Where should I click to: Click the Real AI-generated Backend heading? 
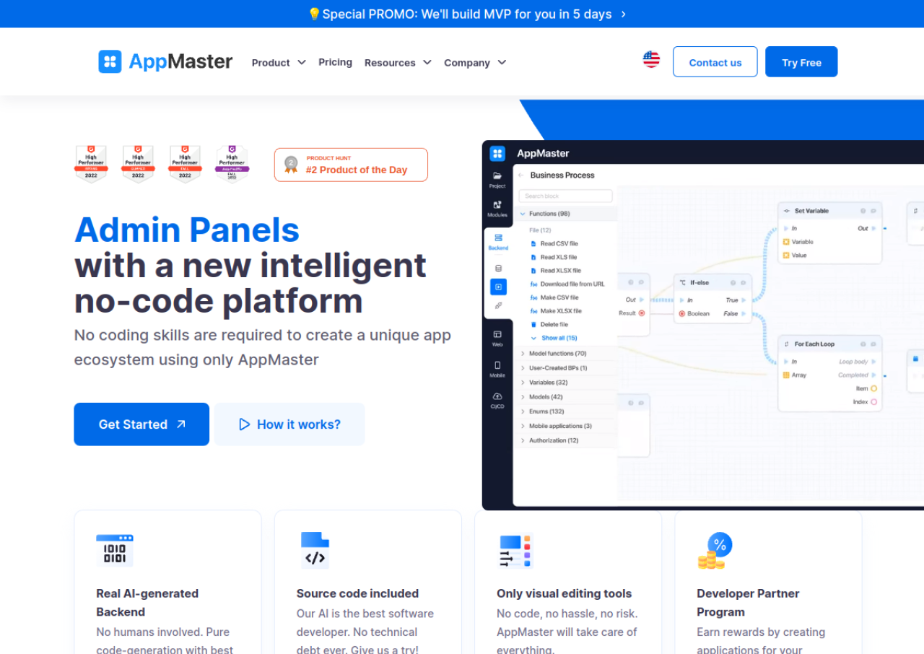(x=147, y=603)
